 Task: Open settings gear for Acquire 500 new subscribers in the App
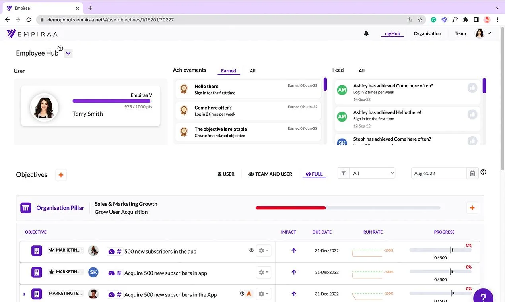(263, 294)
